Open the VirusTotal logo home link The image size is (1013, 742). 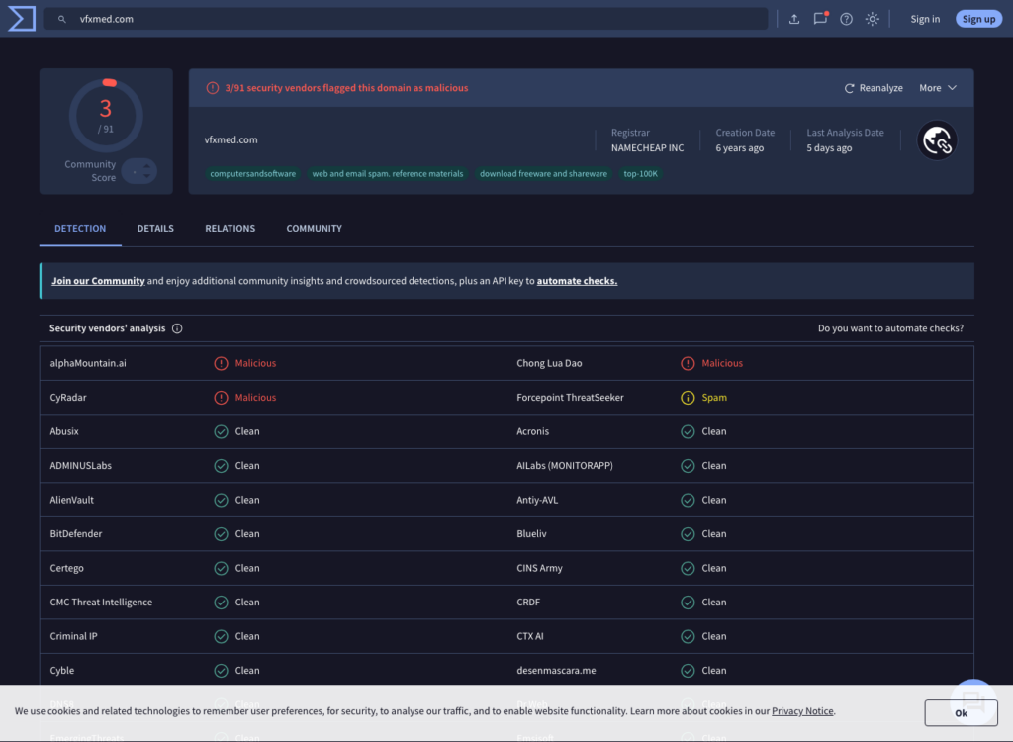pyautogui.click(x=22, y=18)
